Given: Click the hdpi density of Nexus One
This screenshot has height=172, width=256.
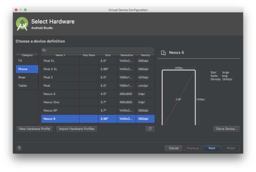Looking at the screenshot, I should 145,102.
